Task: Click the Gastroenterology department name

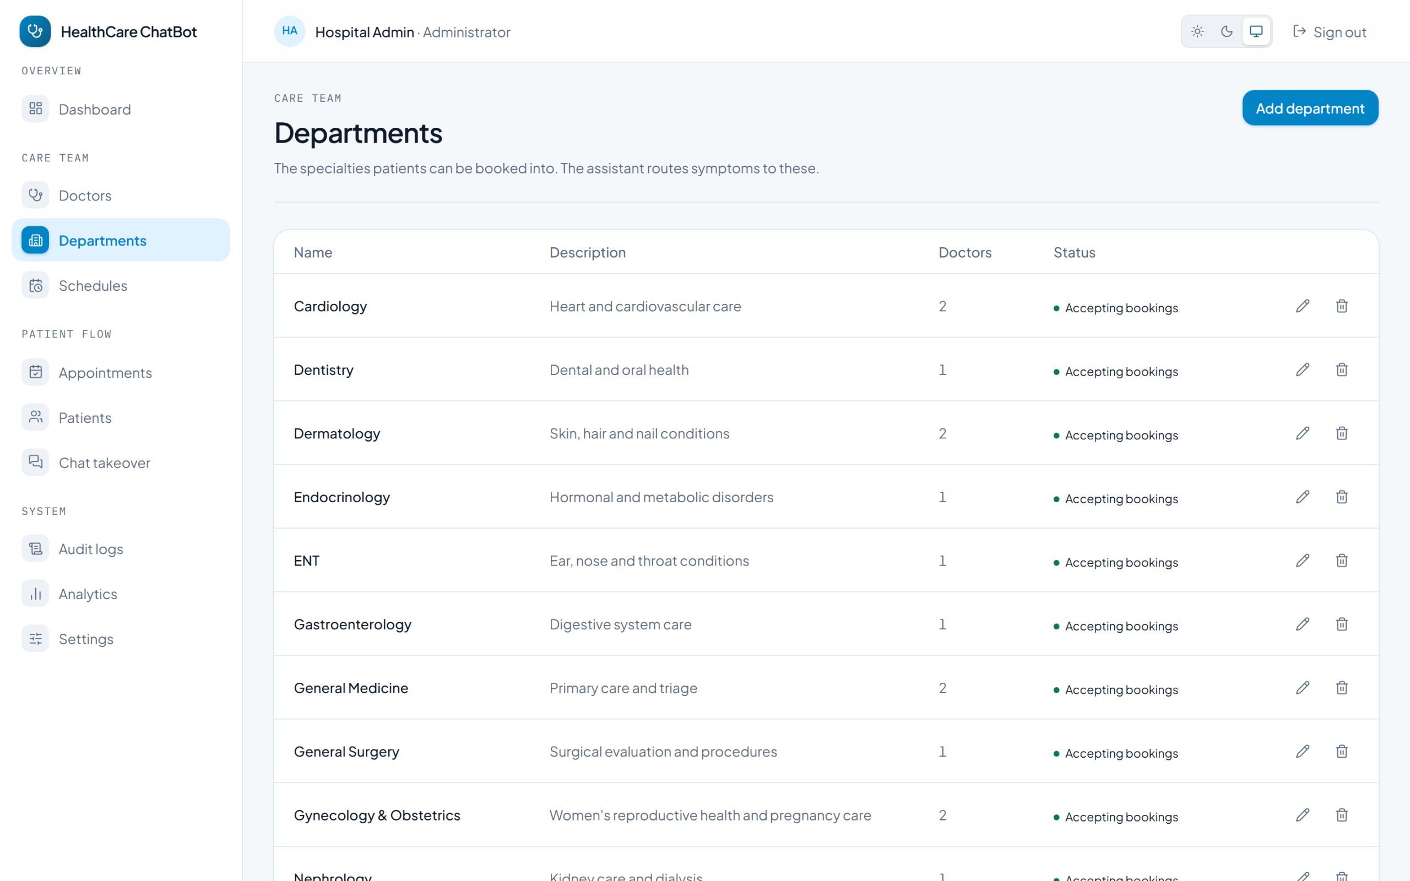Action: tap(352, 624)
